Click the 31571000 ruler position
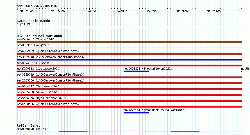Image resolution: width=250 pixels, height=135 pixels. [x=183, y=11]
